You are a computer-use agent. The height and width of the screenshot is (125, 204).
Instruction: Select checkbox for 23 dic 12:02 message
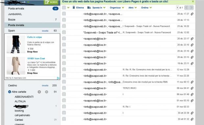pos(64,32)
